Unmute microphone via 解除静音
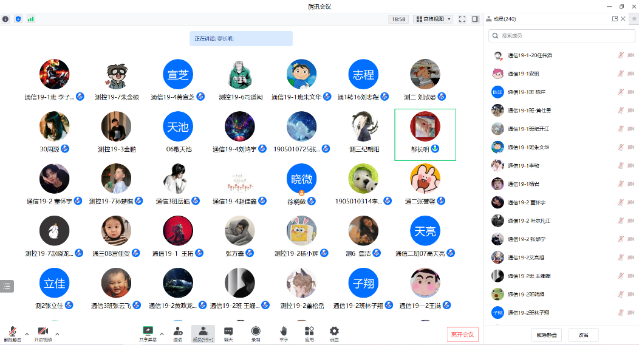639x345 pixels. (11, 333)
